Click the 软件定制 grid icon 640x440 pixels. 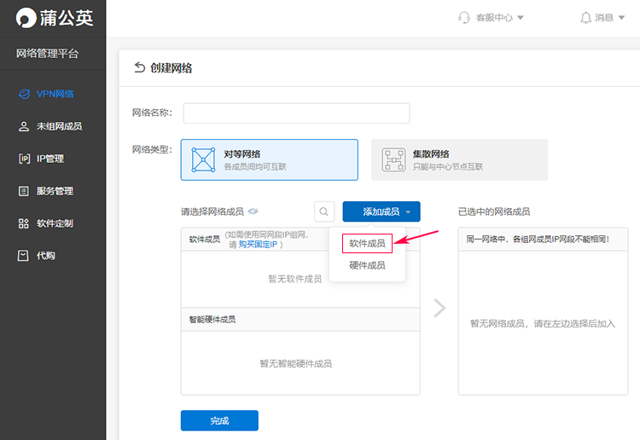(24, 223)
